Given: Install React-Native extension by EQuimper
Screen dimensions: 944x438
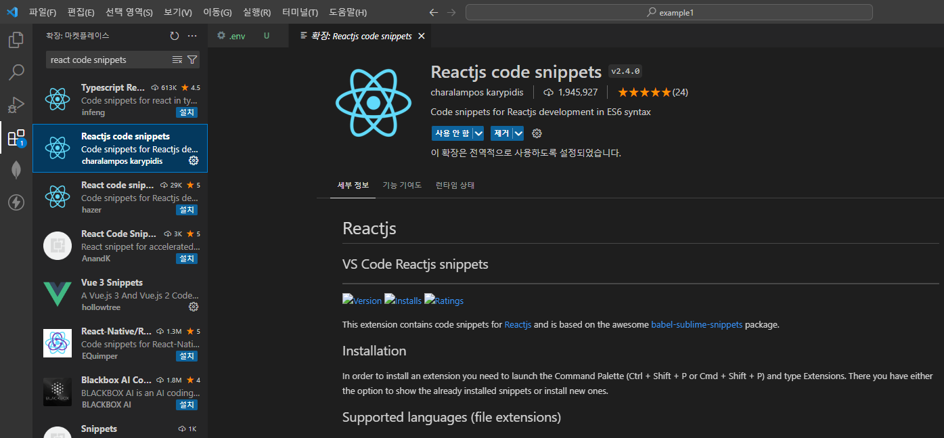Looking at the screenshot, I should [187, 356].
